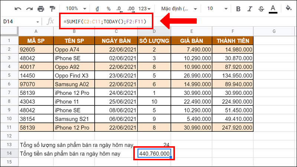Toggle bold formatting
297x167 pixels.
(x=238, y=8)
